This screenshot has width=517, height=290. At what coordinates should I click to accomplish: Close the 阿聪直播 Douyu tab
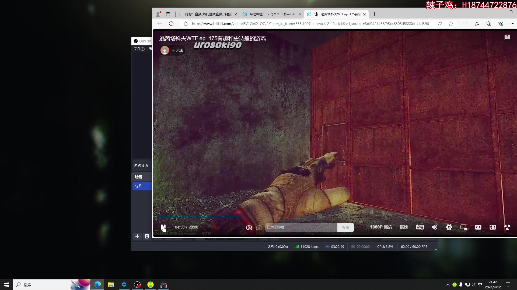click(x=236, y=15)
